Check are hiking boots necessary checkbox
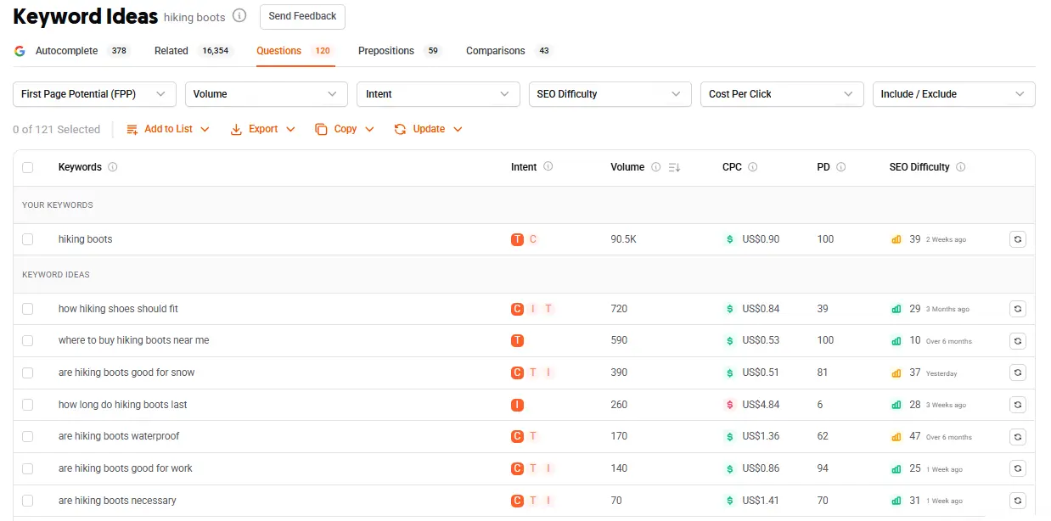This screenshot has height=521, width=1051. tap(28, 501)
